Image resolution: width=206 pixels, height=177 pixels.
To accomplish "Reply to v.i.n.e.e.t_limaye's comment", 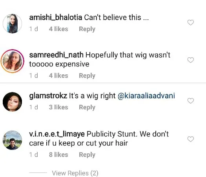I will click(x=87, y=155).
